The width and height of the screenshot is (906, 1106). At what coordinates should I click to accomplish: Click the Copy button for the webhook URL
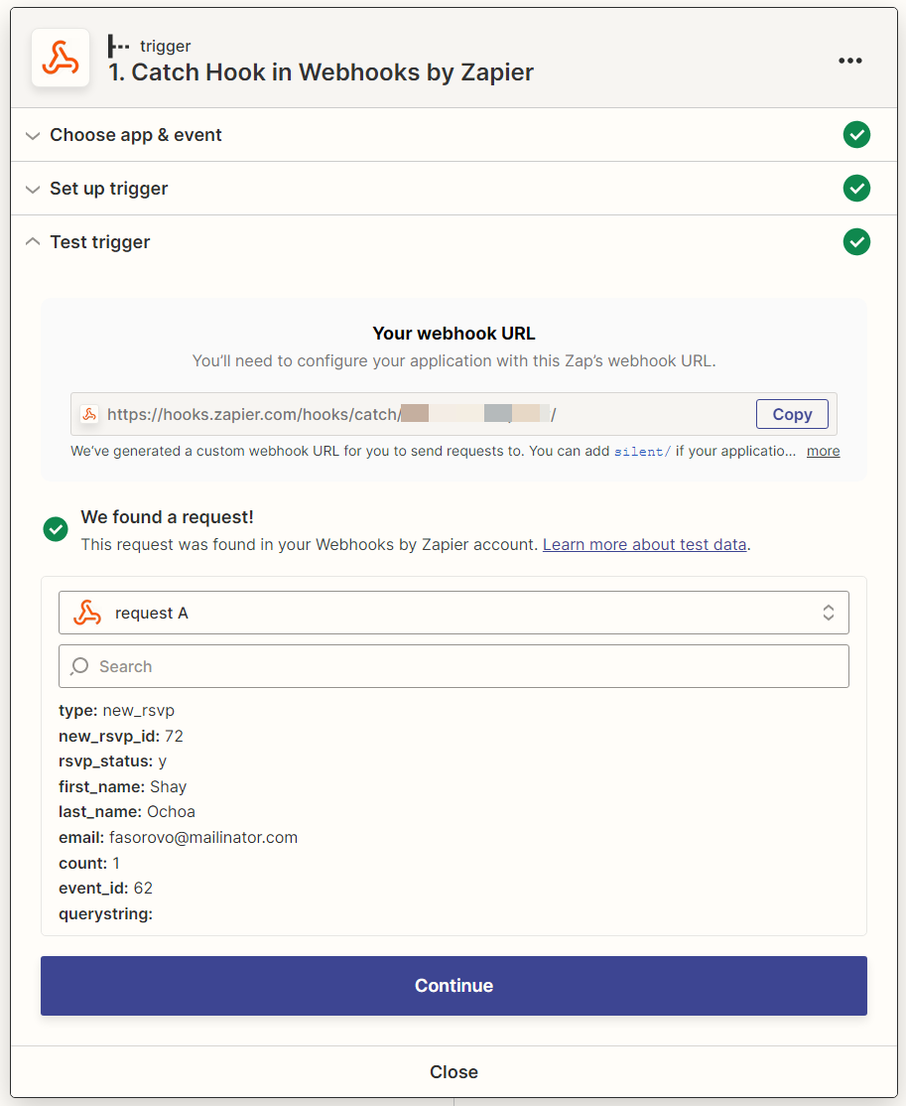[792, 414]
